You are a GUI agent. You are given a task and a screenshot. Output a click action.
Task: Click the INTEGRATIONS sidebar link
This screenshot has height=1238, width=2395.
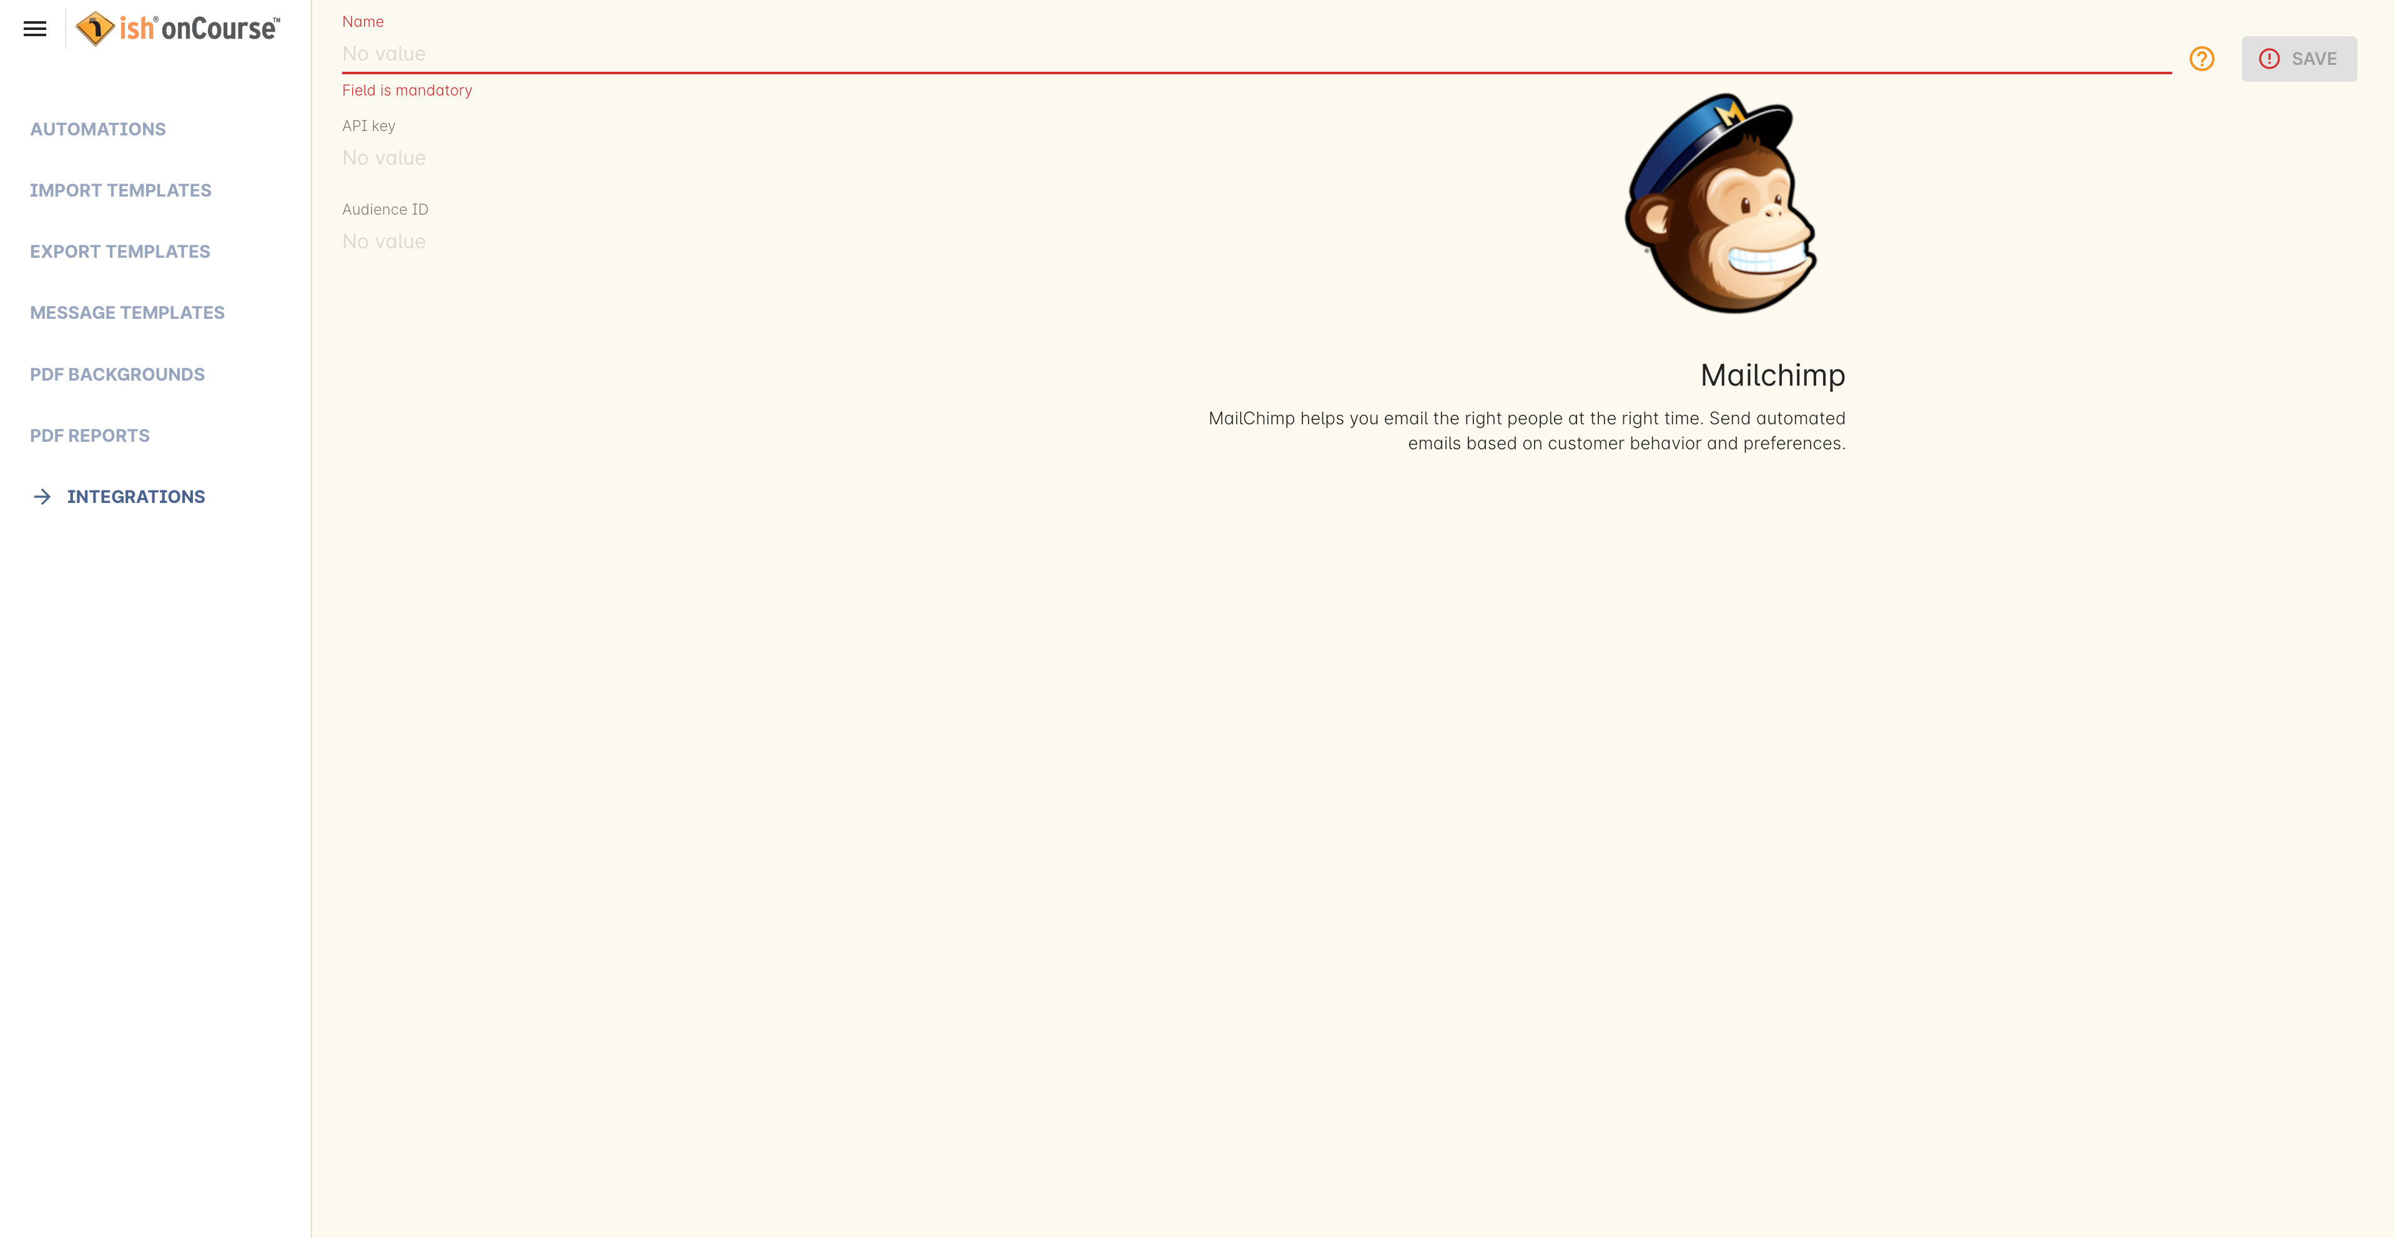point(136,496)
